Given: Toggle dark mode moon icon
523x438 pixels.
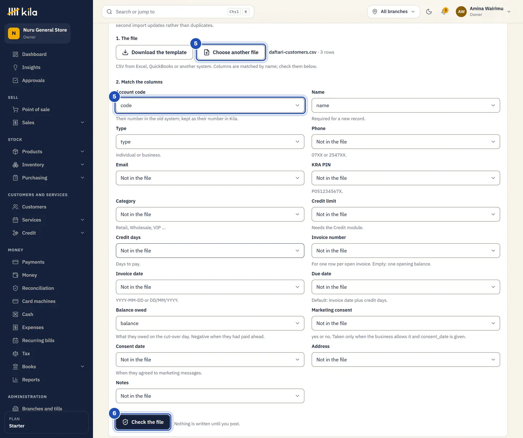Looking at the screenshot, I should (429, 12).
